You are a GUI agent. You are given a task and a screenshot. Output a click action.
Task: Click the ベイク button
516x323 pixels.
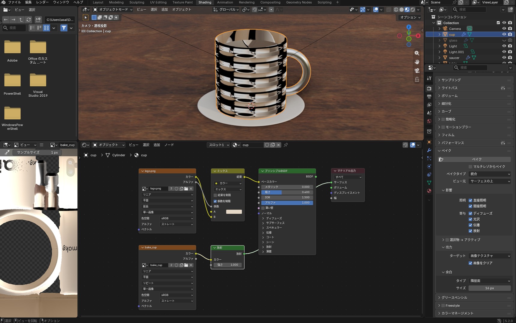[474, 159]
